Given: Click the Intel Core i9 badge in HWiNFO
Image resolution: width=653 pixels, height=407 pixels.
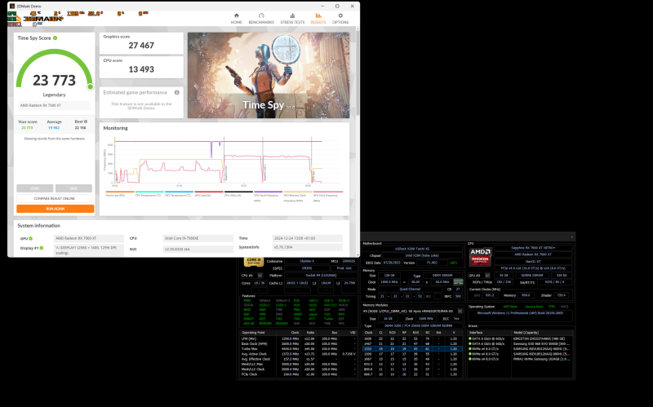Looking at the screenshot, I should (x=254, y=262).
